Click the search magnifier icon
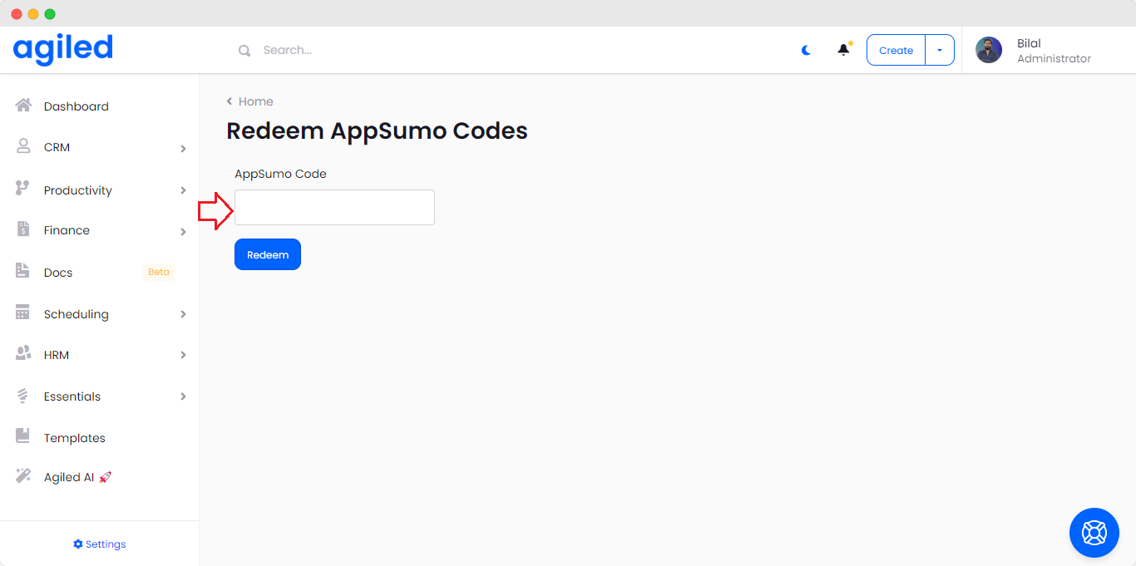The image size is (1136, 566). pyautogui.click(x=244, y=51)
